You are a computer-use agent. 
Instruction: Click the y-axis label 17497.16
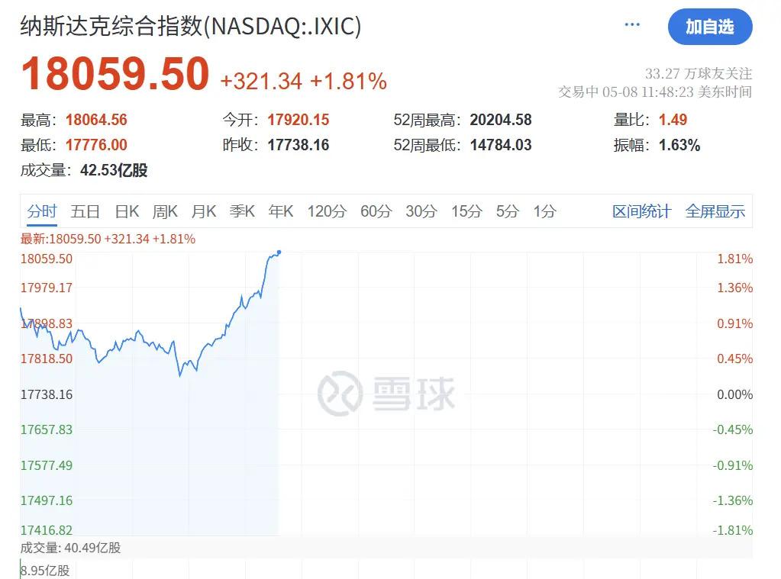pos(47,500)
